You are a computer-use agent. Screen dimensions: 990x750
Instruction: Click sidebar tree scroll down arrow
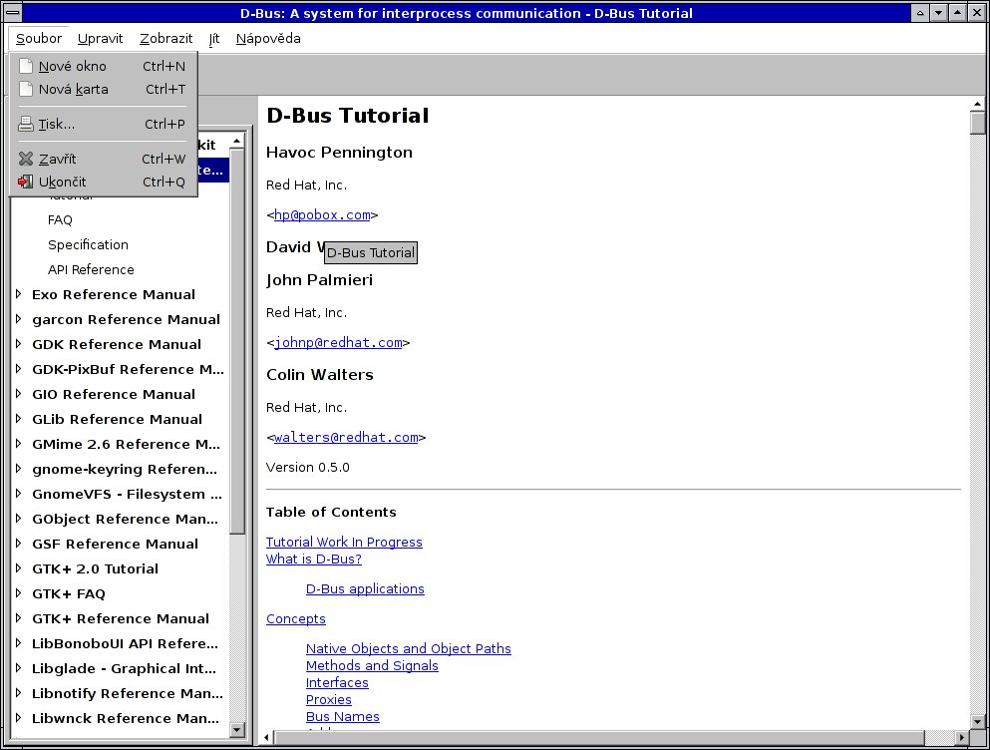coord(236,730)
